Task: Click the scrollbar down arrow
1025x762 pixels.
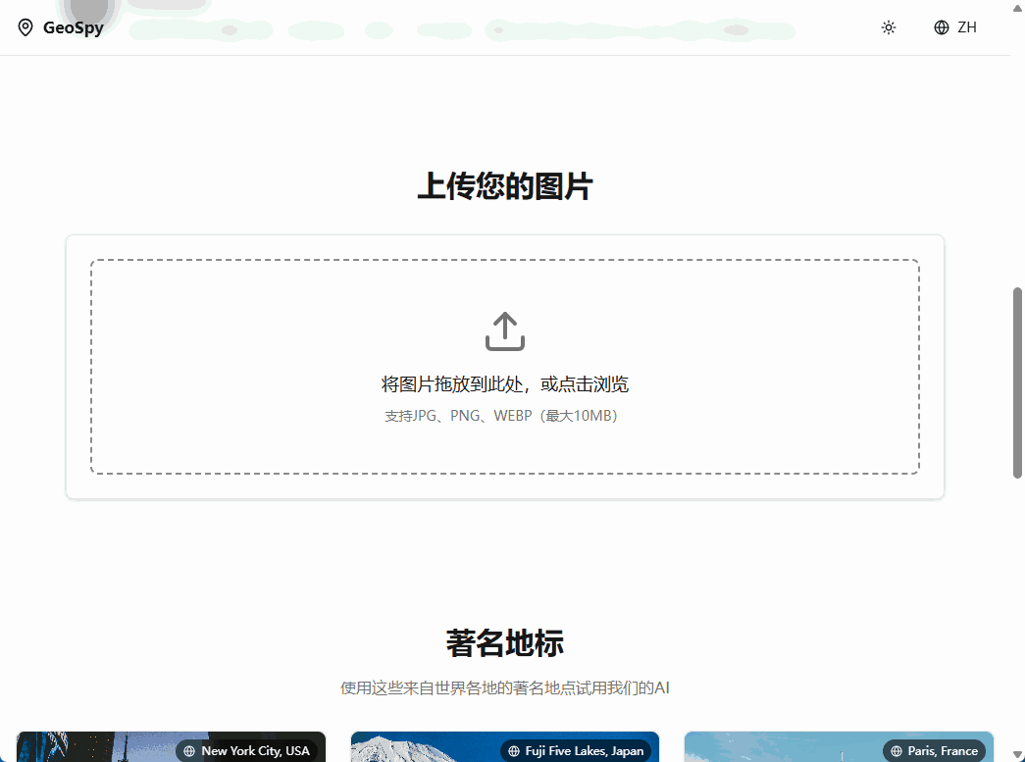Action: pyautogui.click(x=1017, y=754)
